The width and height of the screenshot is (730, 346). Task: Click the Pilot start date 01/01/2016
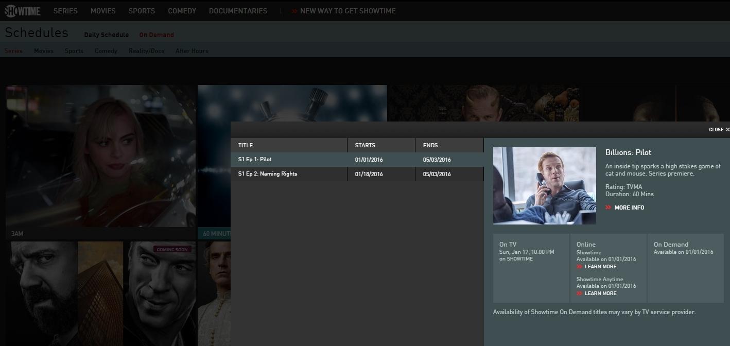(x=369, y=160)
